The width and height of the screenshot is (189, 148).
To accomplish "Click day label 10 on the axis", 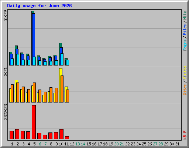I will click(x=61, y=144).
